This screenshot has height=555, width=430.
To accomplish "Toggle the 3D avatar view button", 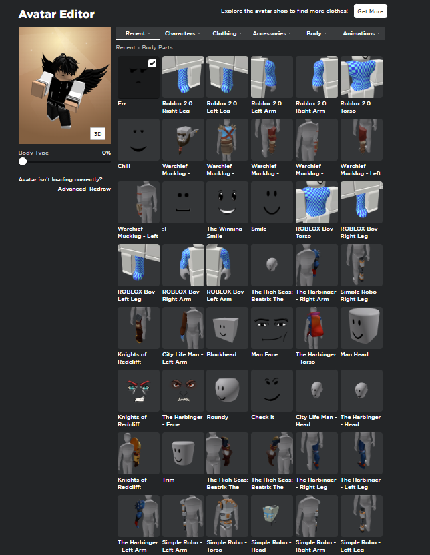I will [97, 134].
